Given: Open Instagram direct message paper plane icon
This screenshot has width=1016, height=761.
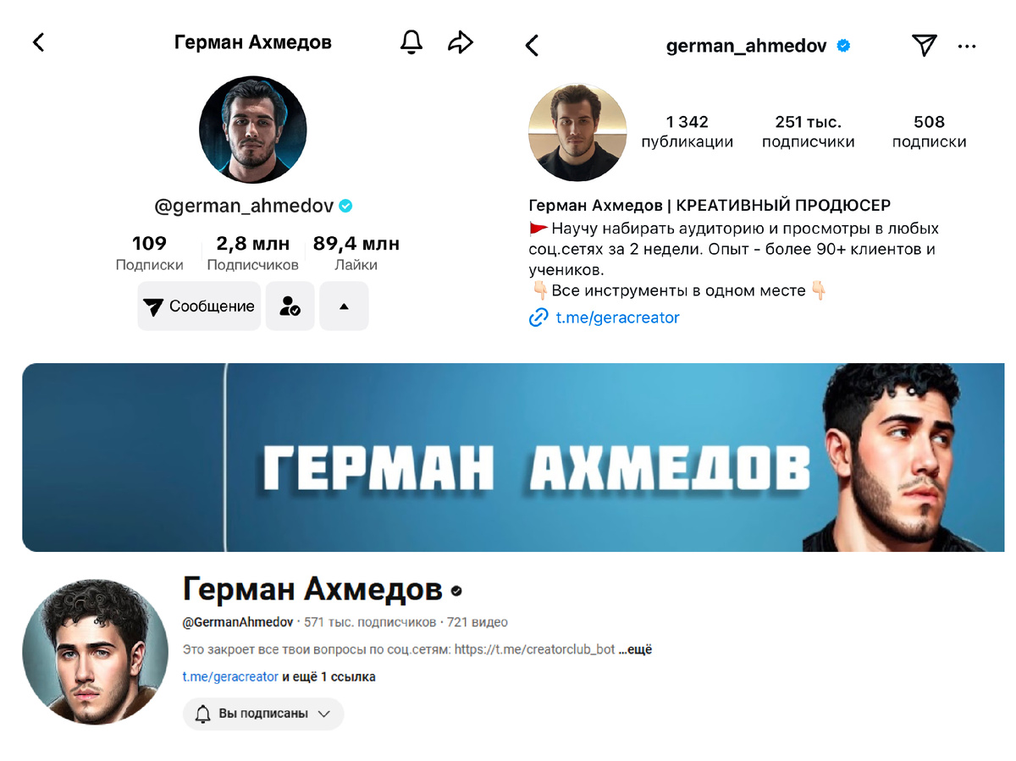Looking at the screenshot, I should click(x=925, y=46).
